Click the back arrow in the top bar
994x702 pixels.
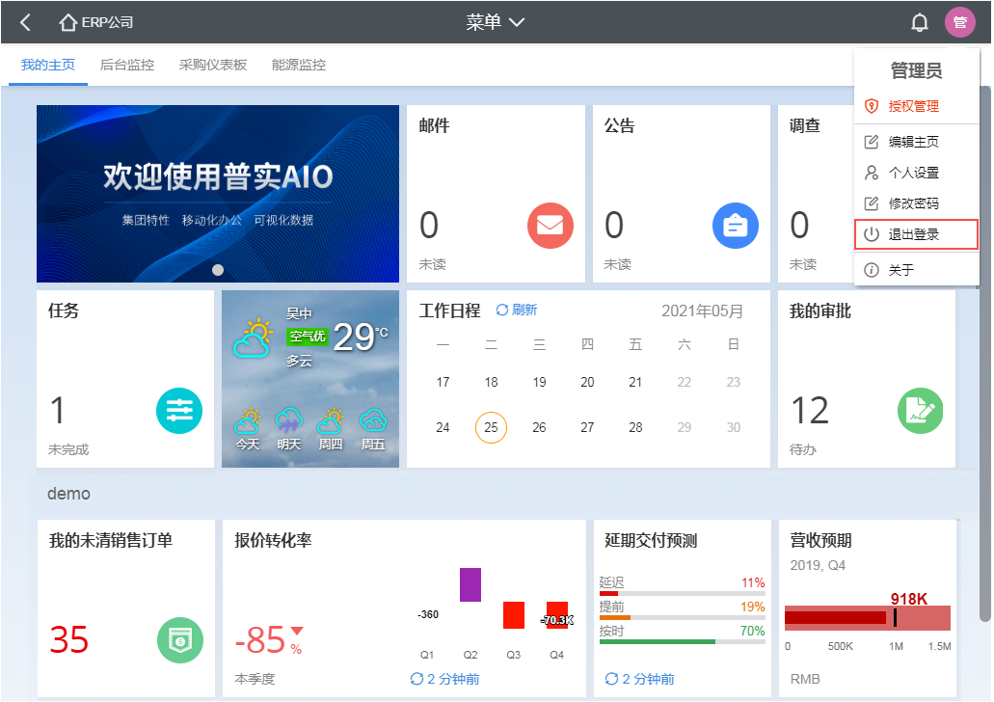click(23, 21)
